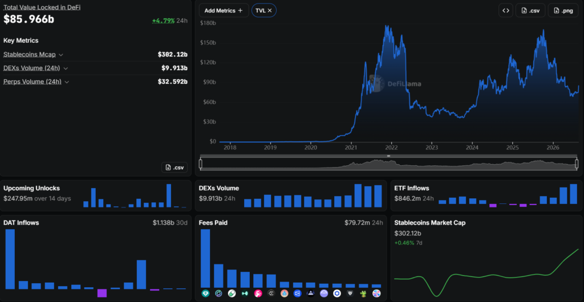Click right handle of chart range slider
The image size is (584, 302).
(577, 164)
